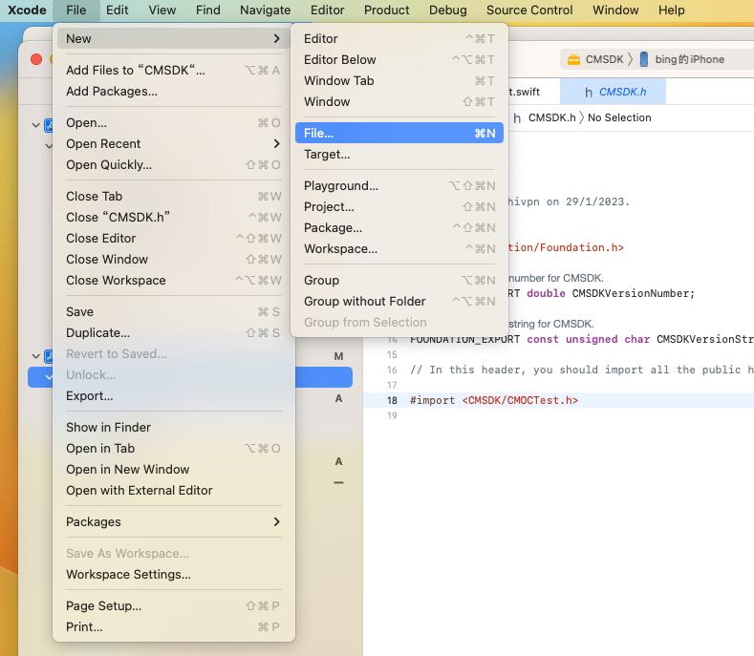Image resolution: width=754 pixels, height=656 pixels.
Task: Choose Open in New Window
Action: point(173,470)
